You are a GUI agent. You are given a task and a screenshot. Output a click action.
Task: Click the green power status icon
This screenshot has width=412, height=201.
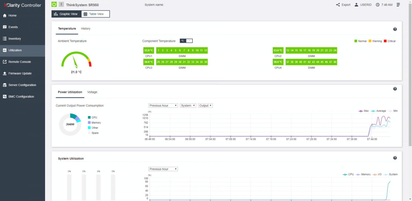pos(54,4)
